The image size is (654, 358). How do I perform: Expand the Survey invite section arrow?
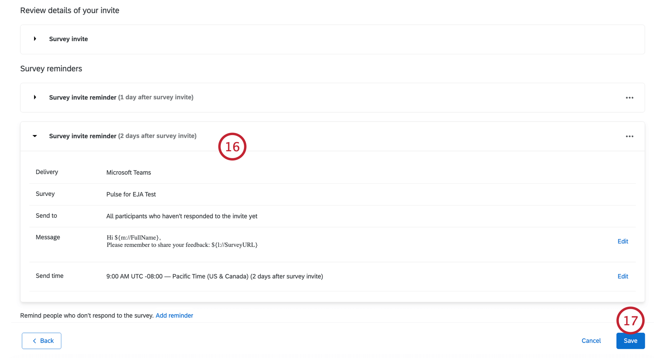click(x=35, y=39)
